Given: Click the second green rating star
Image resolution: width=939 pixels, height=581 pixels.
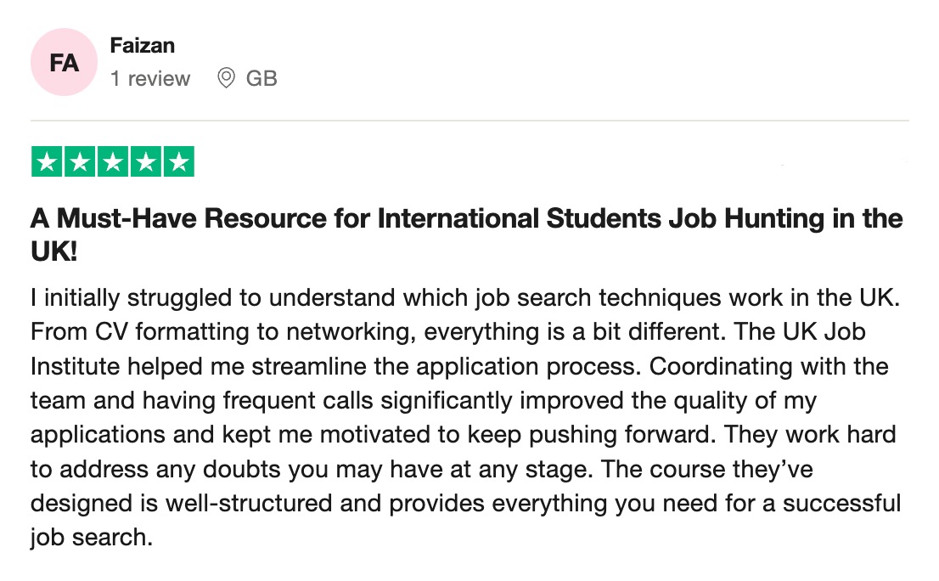Looking at the screenshot, I should click(x=80, y=161).
